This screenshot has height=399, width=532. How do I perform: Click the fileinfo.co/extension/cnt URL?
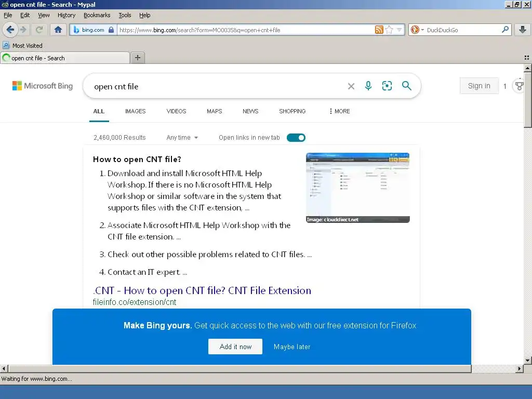pos(135,302)
